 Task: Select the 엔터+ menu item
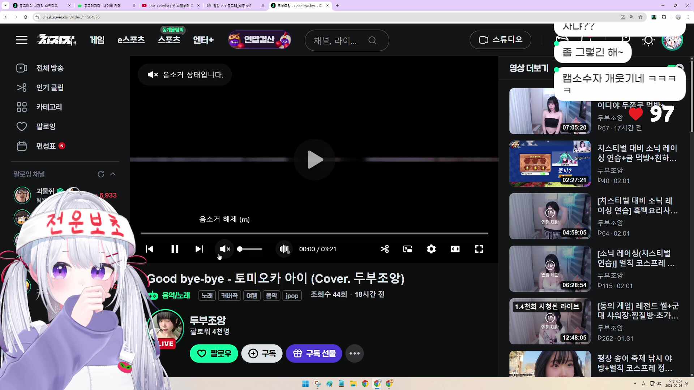tap(204, 40)
